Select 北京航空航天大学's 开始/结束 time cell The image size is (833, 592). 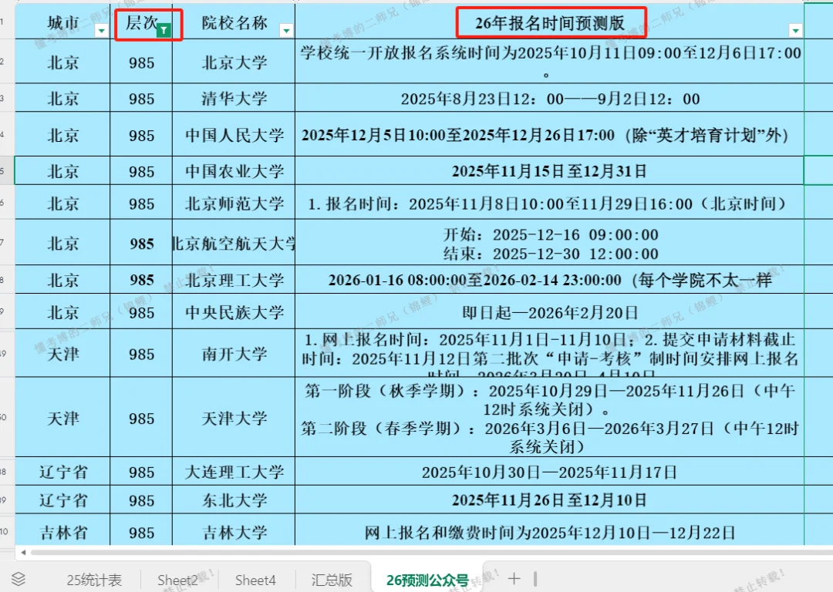point(549,243)
